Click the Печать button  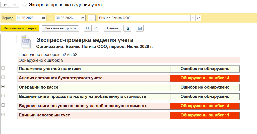pos(112,28)
